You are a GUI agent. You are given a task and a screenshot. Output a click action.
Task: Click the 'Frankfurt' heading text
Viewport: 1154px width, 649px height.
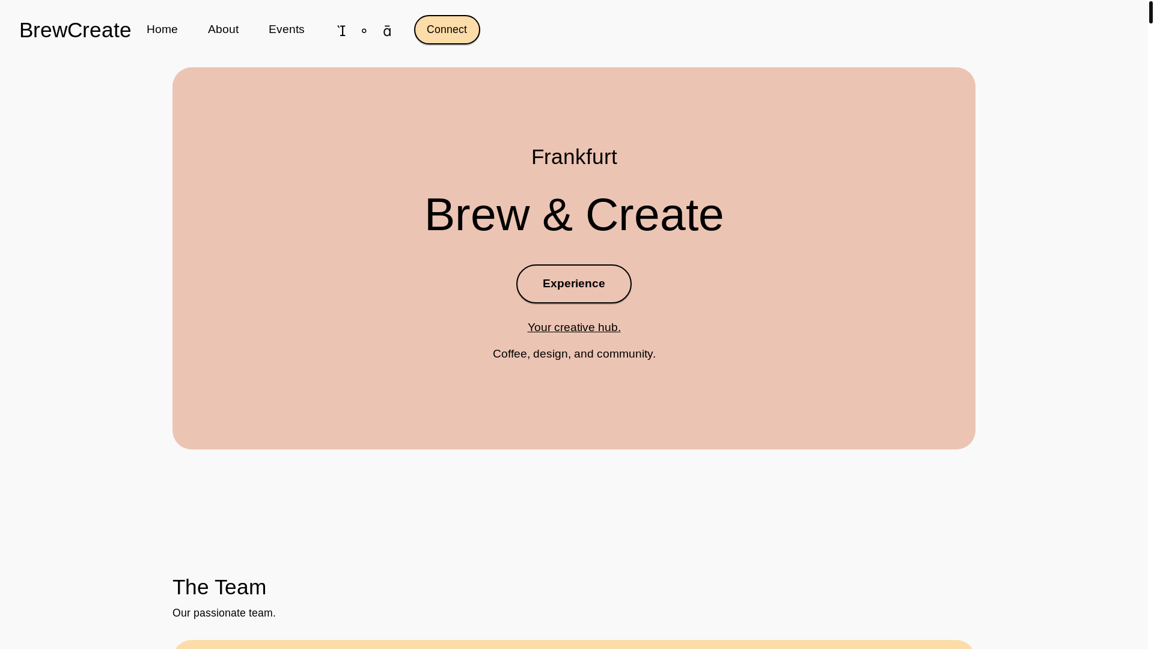[x=574, y=157]
